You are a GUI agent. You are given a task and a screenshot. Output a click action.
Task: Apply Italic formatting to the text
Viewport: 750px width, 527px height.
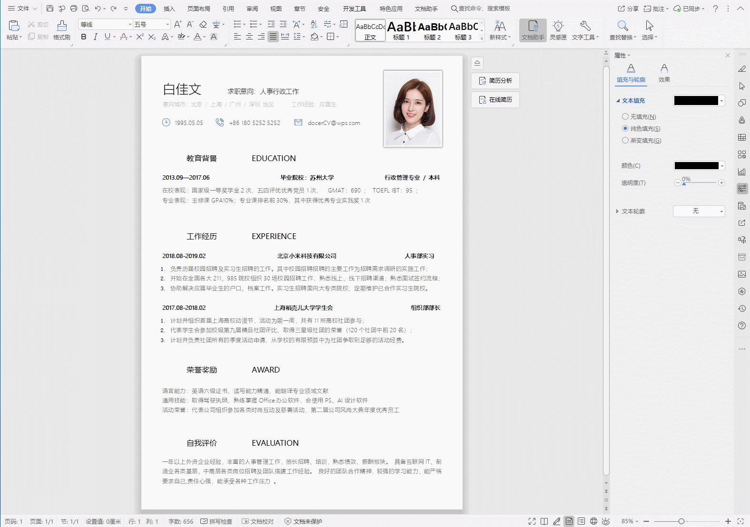[x=95, y=37]
